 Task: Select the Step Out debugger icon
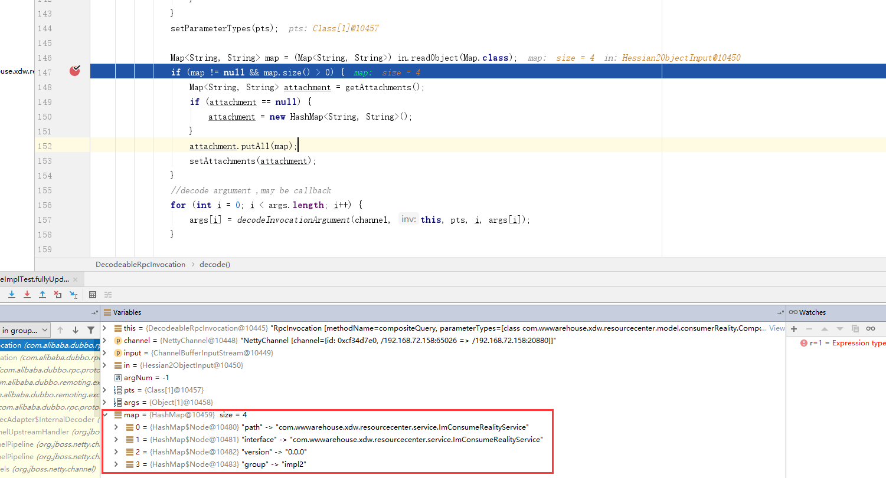click(42, 294)
